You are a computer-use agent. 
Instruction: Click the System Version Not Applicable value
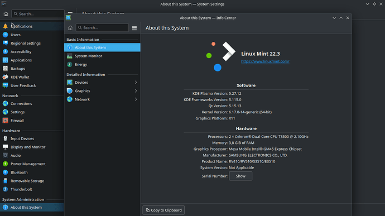point(242,168)
